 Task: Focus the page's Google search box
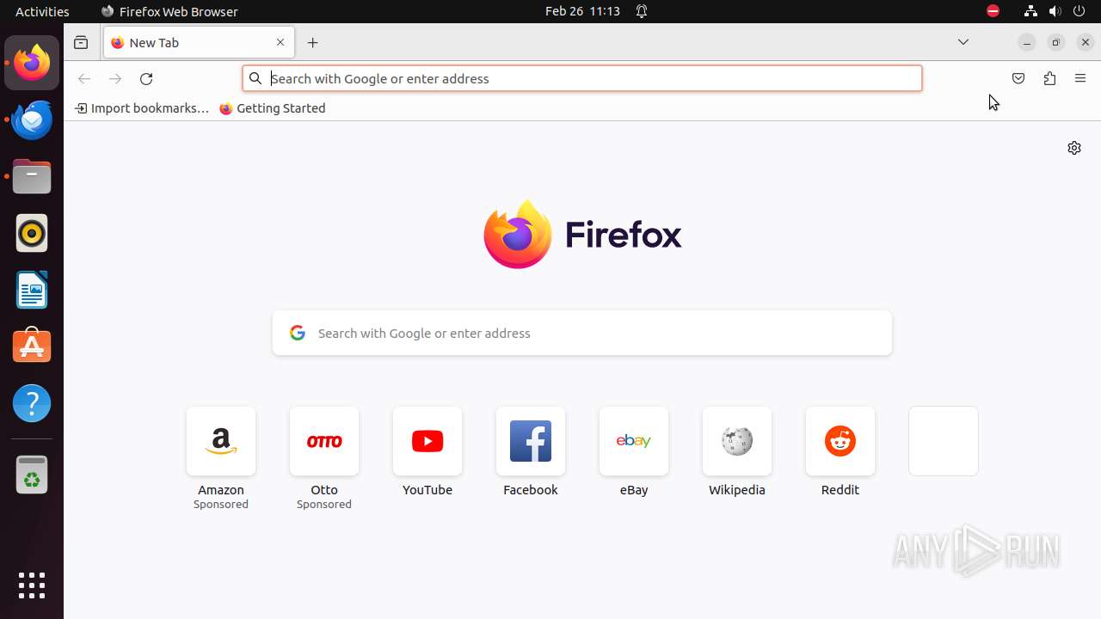582,333
